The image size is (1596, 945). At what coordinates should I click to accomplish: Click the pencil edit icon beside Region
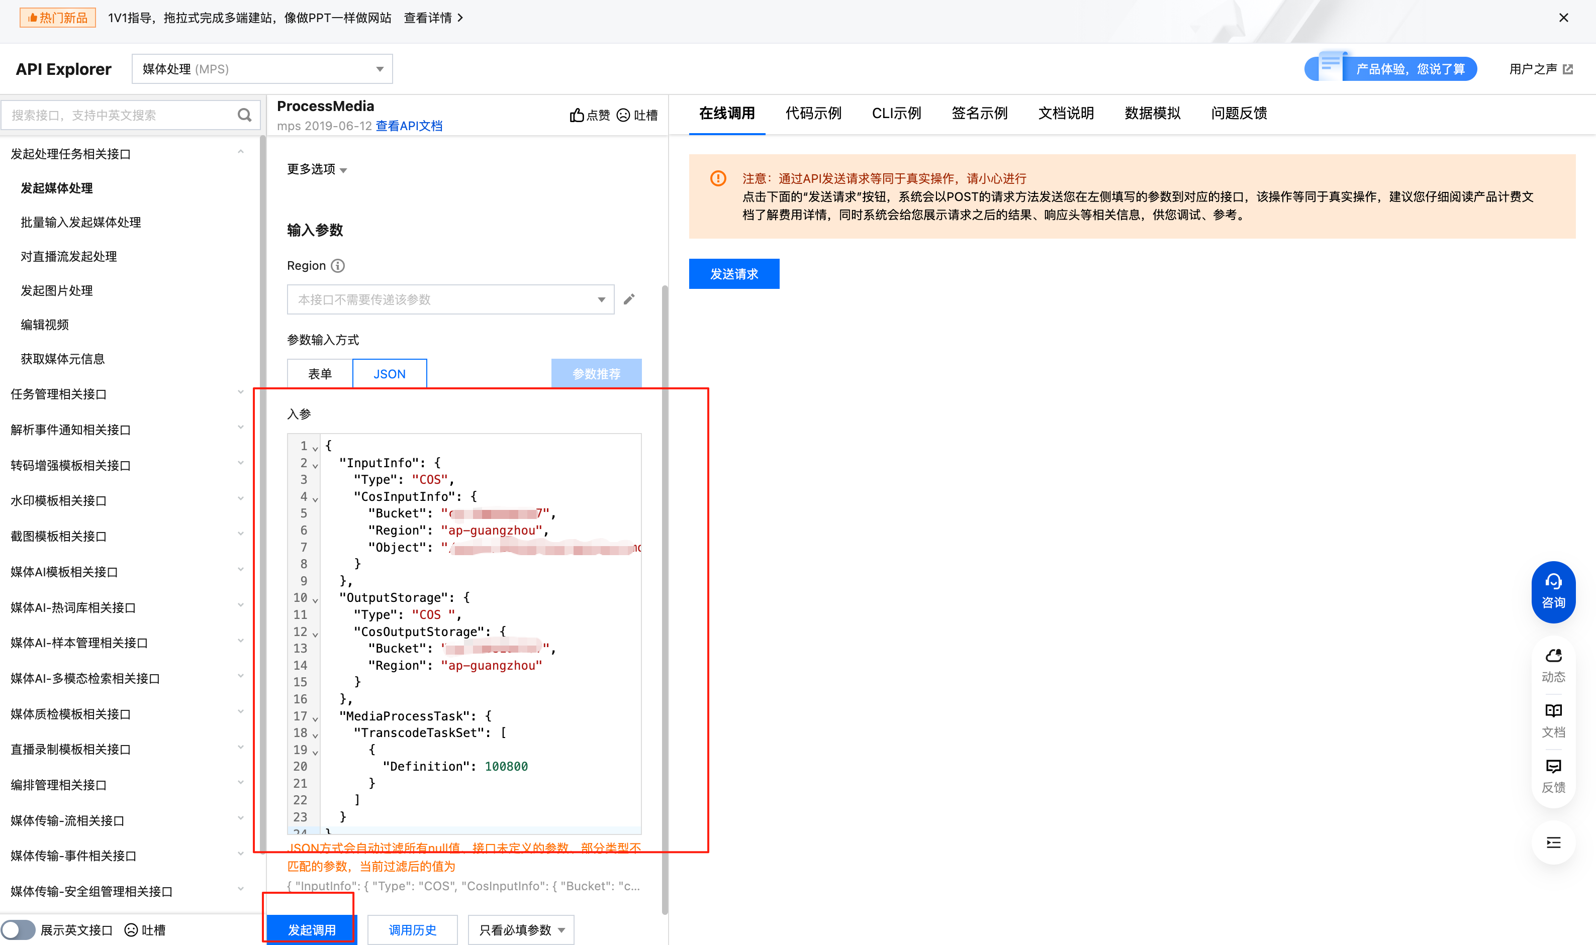(629, 299)
